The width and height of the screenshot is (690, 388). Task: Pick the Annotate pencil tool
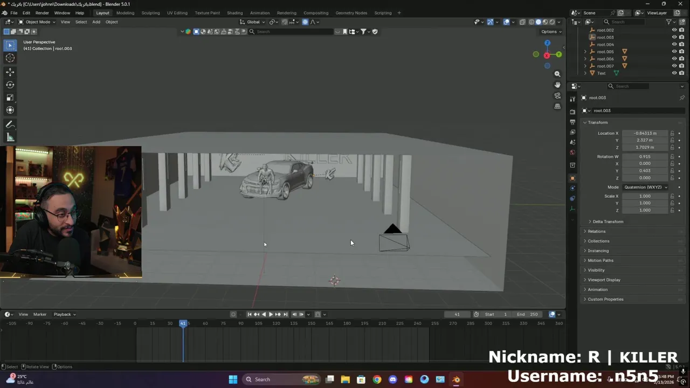10,124
